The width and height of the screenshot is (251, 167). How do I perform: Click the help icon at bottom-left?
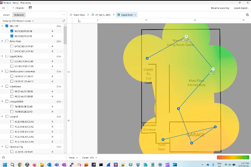pos(3,158)
